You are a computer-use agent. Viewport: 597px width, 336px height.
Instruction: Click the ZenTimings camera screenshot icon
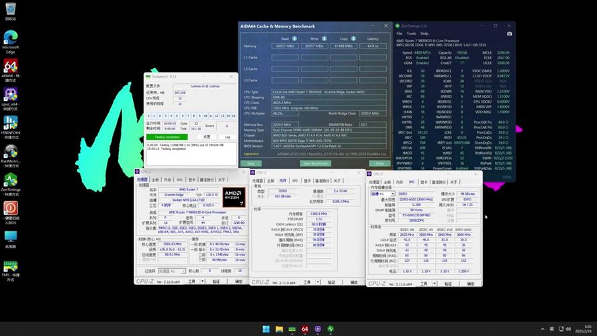(x=510, y=34)
